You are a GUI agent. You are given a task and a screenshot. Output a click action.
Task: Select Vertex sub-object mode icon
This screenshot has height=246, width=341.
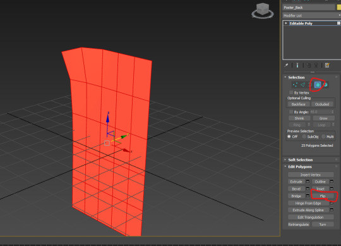tap(296, 85)
